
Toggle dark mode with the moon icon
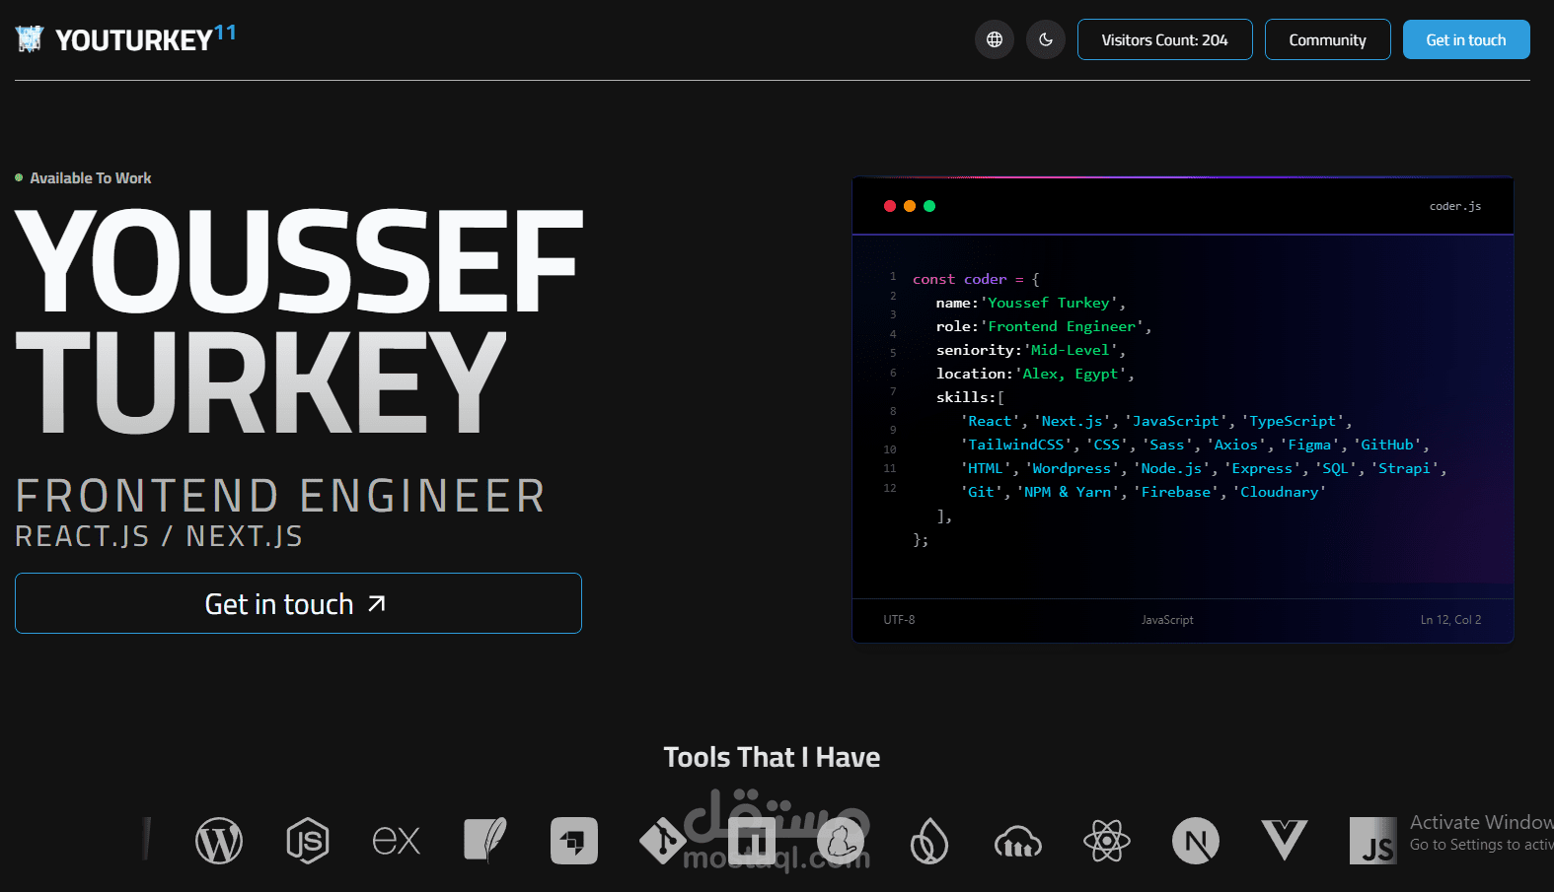[1046, 39]
